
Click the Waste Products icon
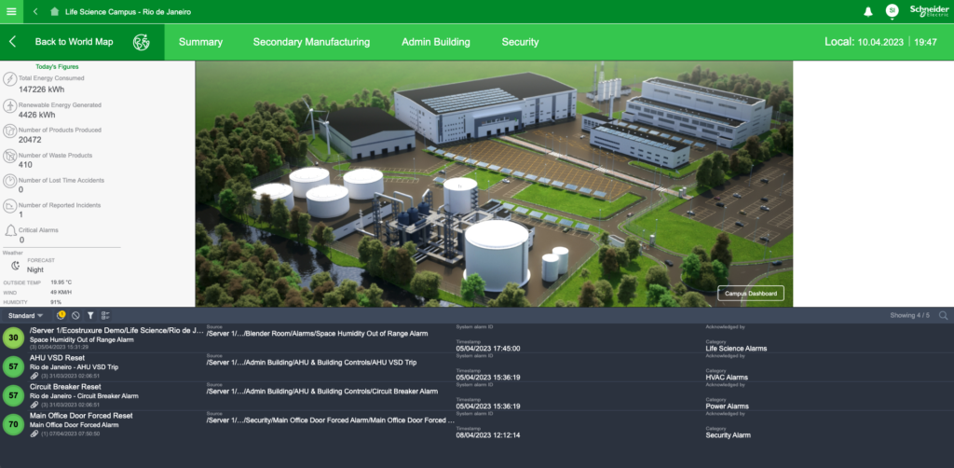(x=9, y=157)
